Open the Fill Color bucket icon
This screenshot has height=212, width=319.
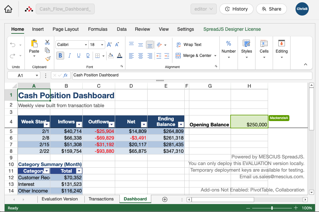tap(110, 55)
